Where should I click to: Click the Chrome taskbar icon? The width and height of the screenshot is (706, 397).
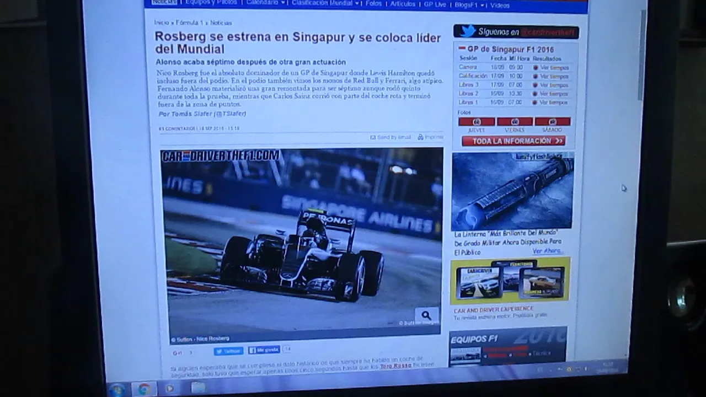point(145,389)
